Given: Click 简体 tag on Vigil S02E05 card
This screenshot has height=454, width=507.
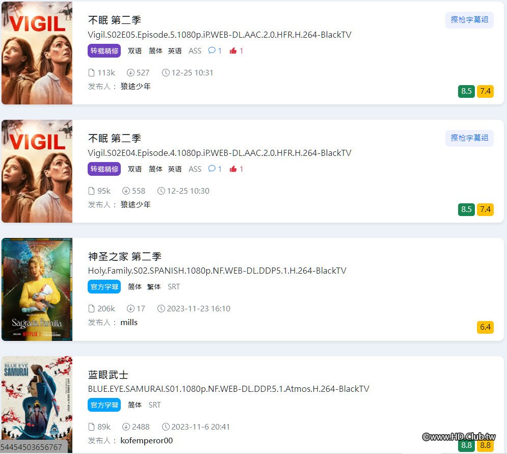Looking at the screenshot, I should tap(155, 51).
